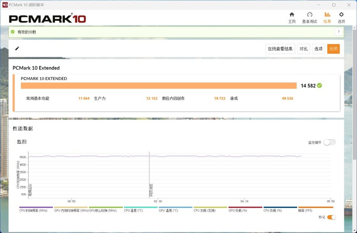
Task: Click the 数位内容创作 label
Action: pyautogui.click(x=173, y=98)
